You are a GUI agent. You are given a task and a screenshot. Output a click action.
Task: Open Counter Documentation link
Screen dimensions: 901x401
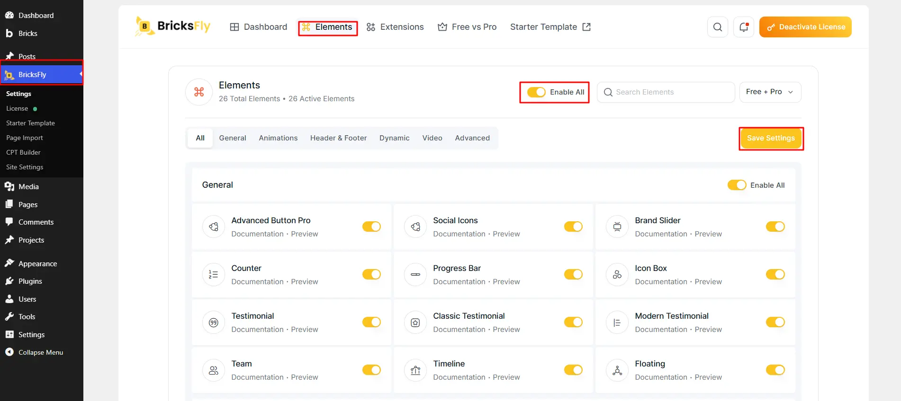click(x=257, y=282)
